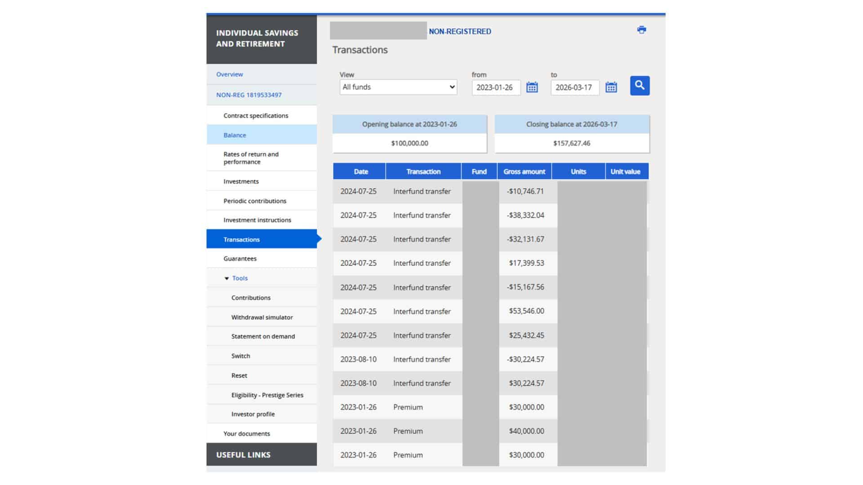Click the blue search magnifier button
Viewport: 863px width, 485px height.
point(640,85)
